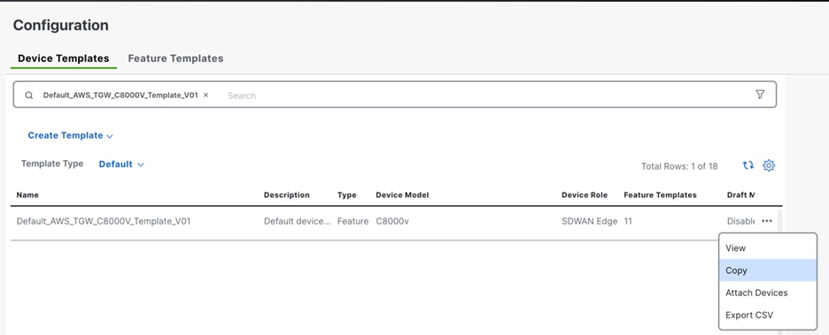The width and height of the screenshot is (829, 335).
Task: Click the three-dot row actions icon
Action: pyautogui.click(x=767, y=222)
